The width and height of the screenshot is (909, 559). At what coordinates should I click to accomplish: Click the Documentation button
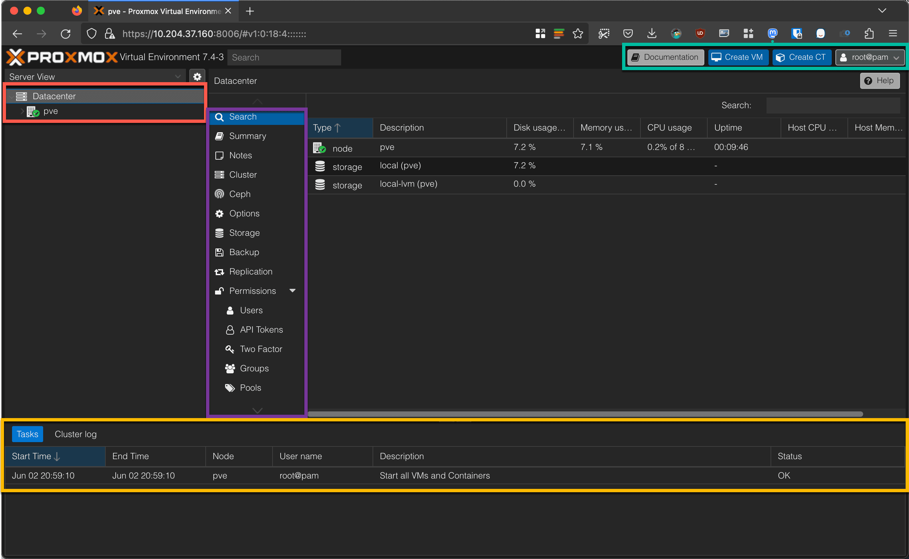click(x=666, y=57)
